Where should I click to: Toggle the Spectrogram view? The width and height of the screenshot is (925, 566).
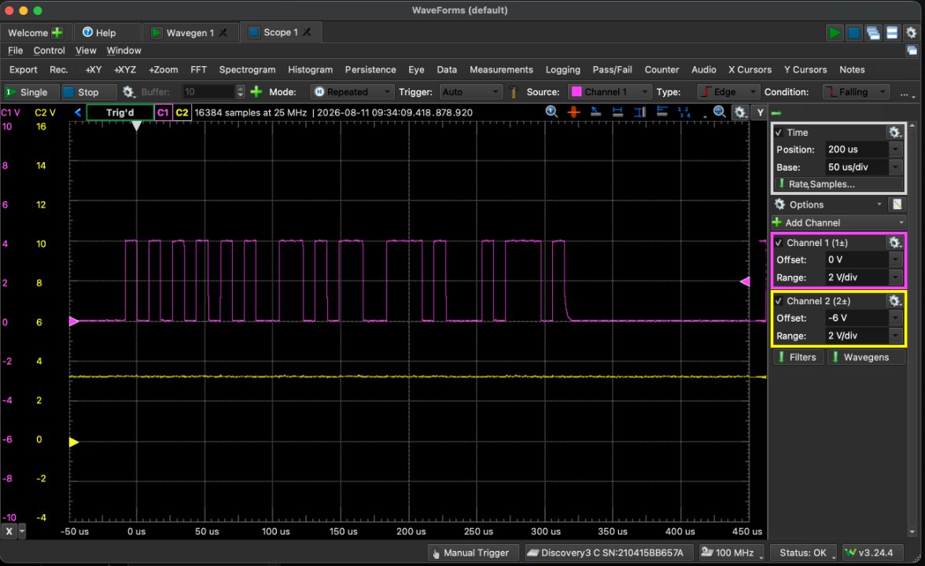[247, 69]
